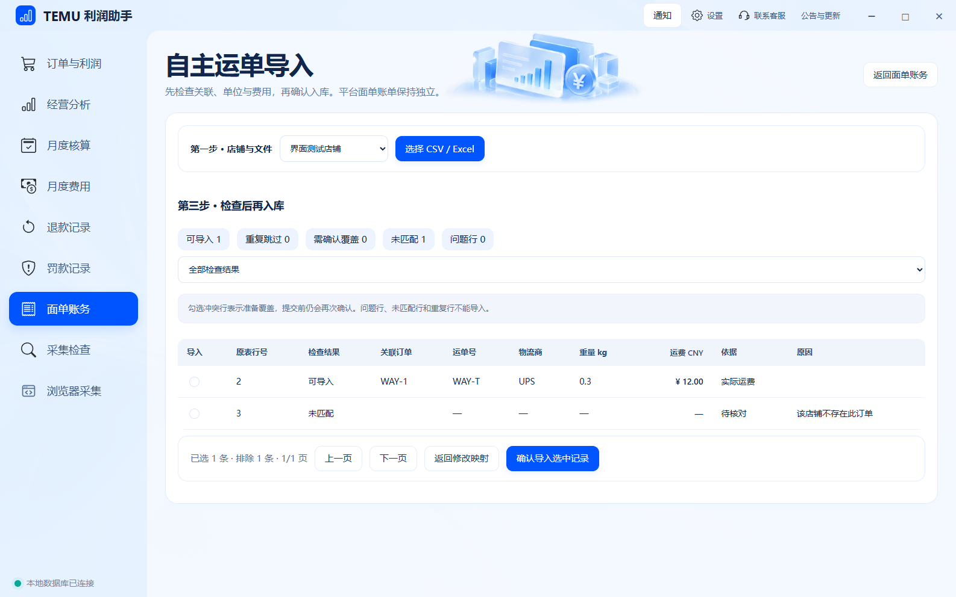Open 月度费用 via its money icon
Screen dimensions: 956x597
pyautogui.click(x=28, y=187)
